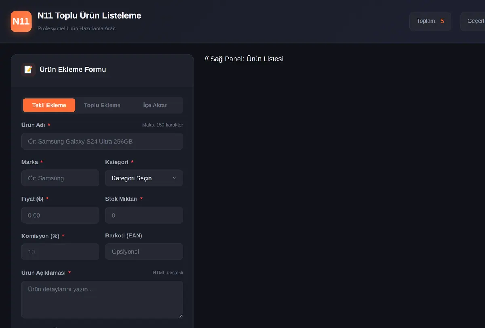The image size is (485, 328).
Task: Expand the Kategori Seçin dropdown
Action: (x=144, y=178)
